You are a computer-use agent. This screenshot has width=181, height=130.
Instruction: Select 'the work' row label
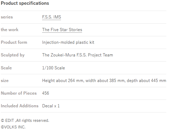point(9,30)
